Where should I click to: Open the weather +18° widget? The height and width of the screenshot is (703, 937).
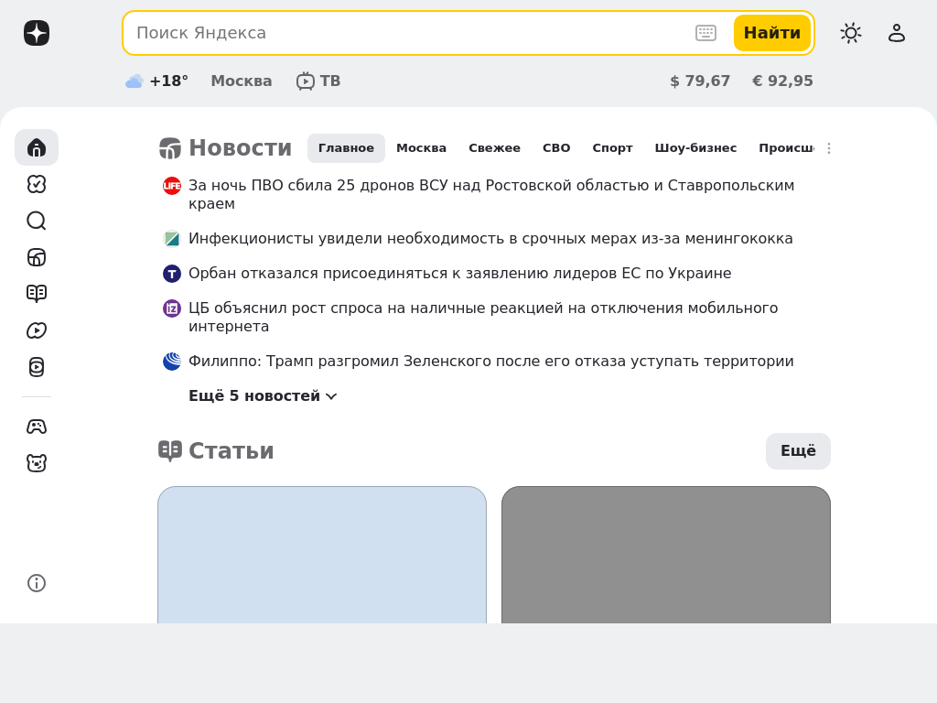(157, 81)
